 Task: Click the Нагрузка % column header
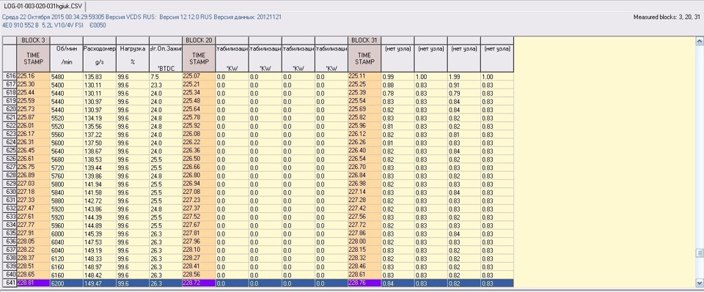pyautogui.click(x=133, y=59)
